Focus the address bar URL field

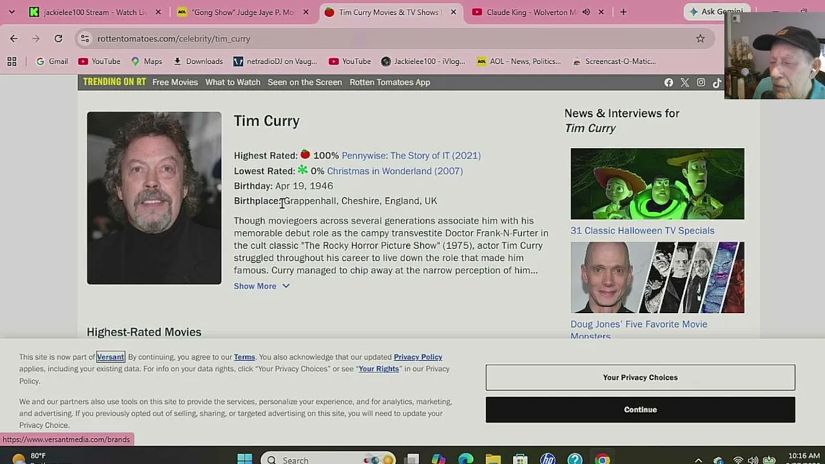(393, 39)
